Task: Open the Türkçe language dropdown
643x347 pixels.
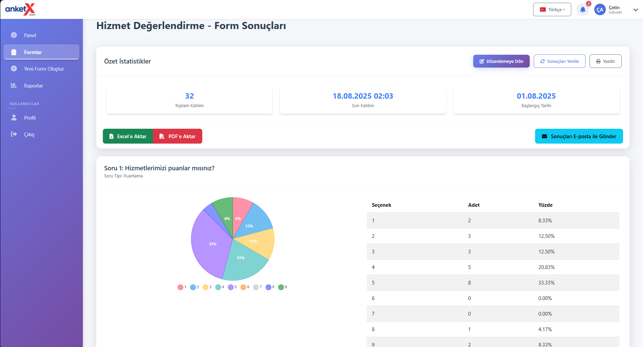Action: click(x=552, y=9)
